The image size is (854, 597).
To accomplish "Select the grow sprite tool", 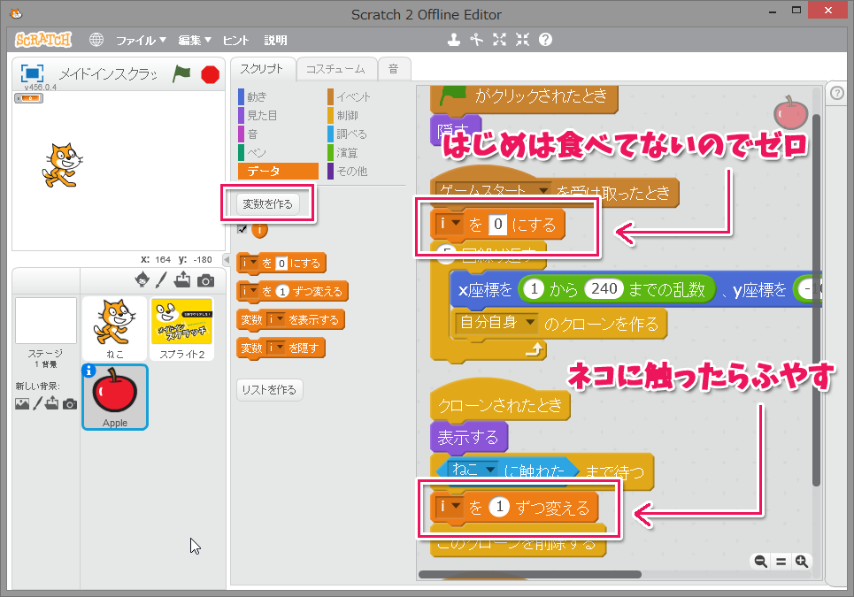I will [499, 40].
